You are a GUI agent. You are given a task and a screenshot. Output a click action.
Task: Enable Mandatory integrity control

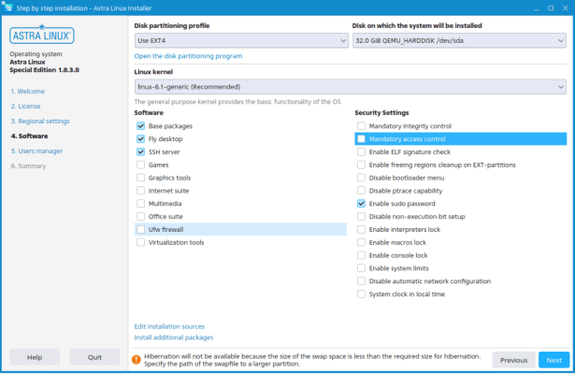361,126
